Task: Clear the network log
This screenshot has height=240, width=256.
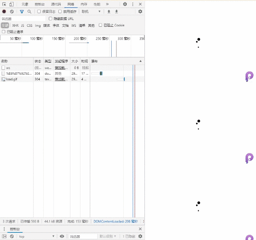Action: click(12, 12)
